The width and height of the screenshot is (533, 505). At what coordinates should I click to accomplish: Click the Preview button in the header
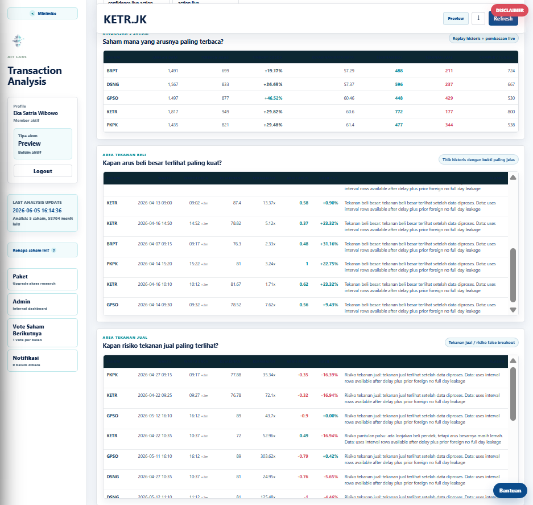coord(456,18)
